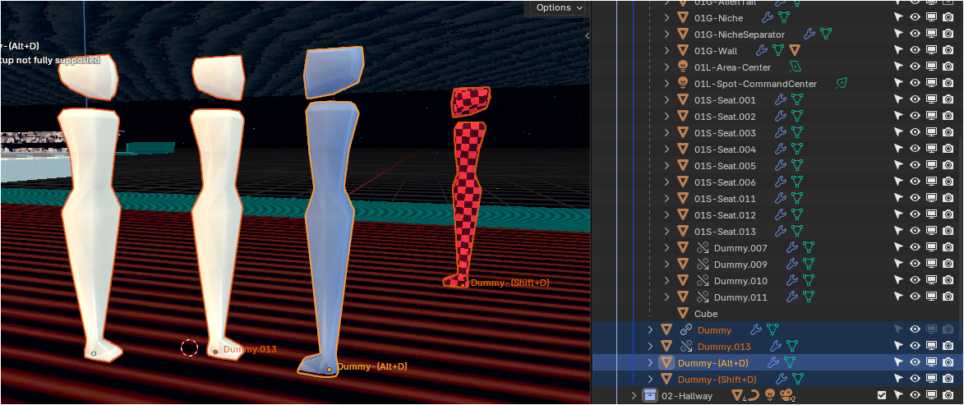Click the mesh data icon on 01S-Seat.002
Screen dimensions: 964x405
point(797,116)
